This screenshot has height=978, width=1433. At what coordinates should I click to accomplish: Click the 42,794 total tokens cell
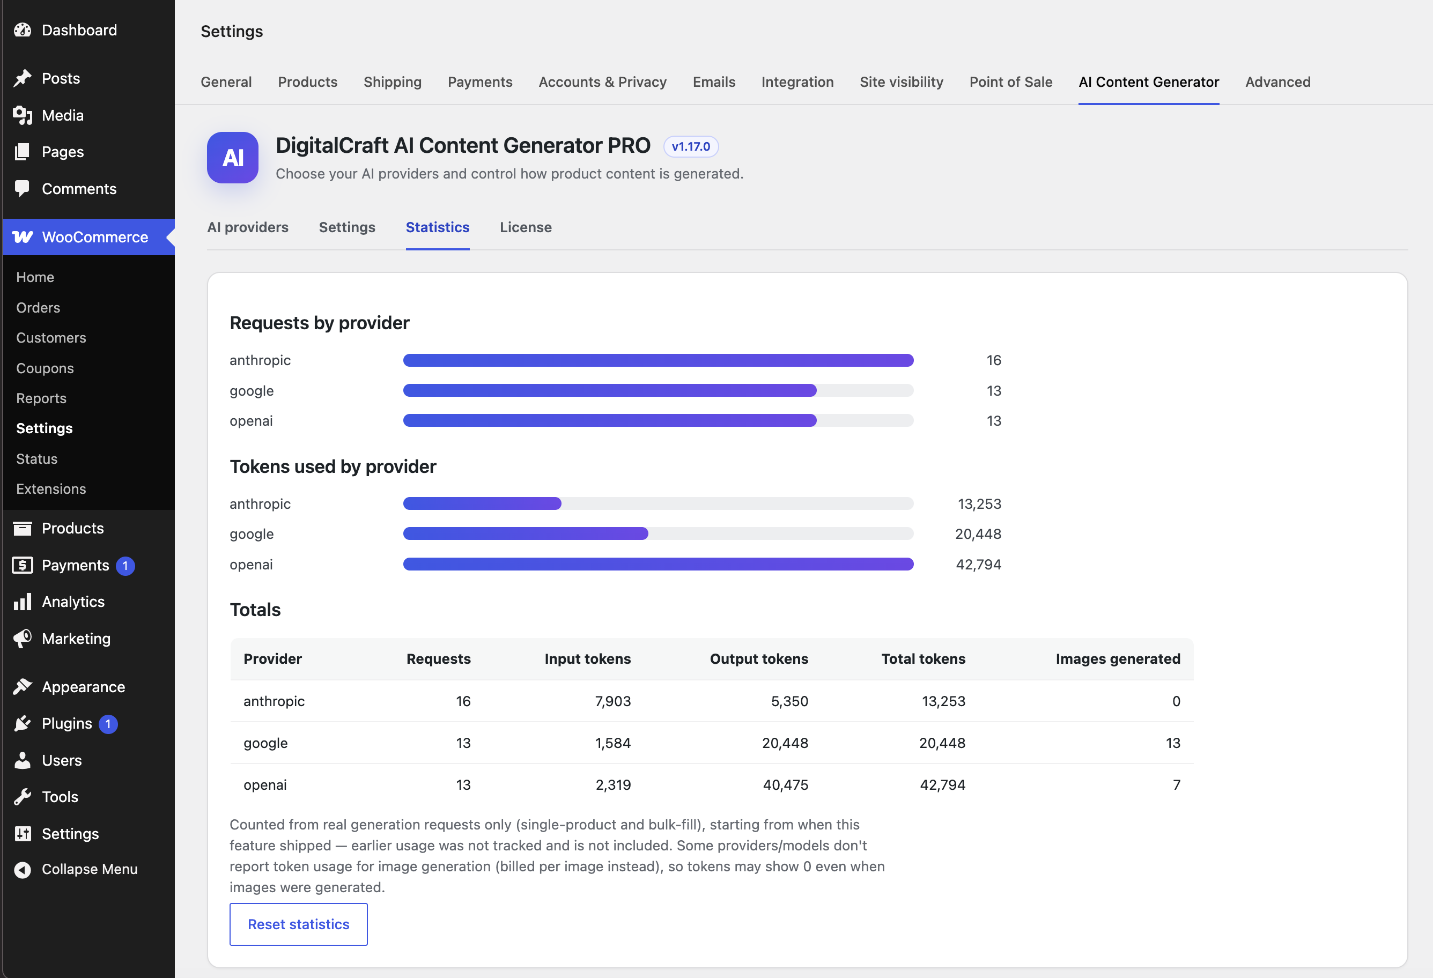[x=942, y=785]
